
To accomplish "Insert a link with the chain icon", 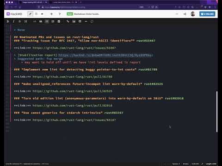I will 68,21.
